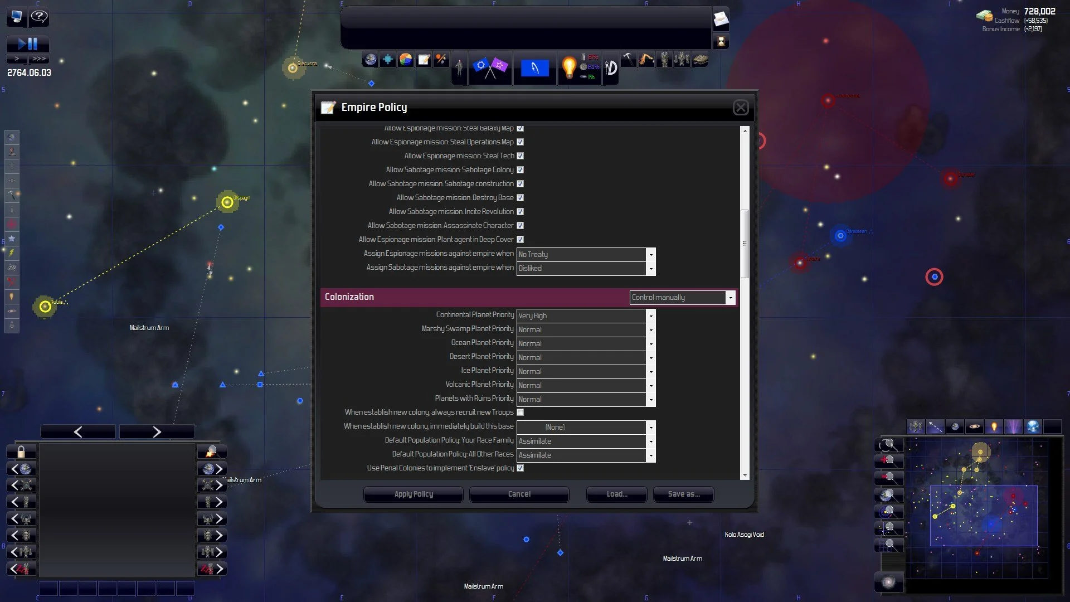Click the tank troops icon
This screenshot has width=1070, height=602.
[700, 59]
